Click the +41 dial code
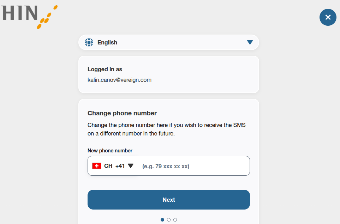This screenshot has width=340, height=224. point(120,166)
